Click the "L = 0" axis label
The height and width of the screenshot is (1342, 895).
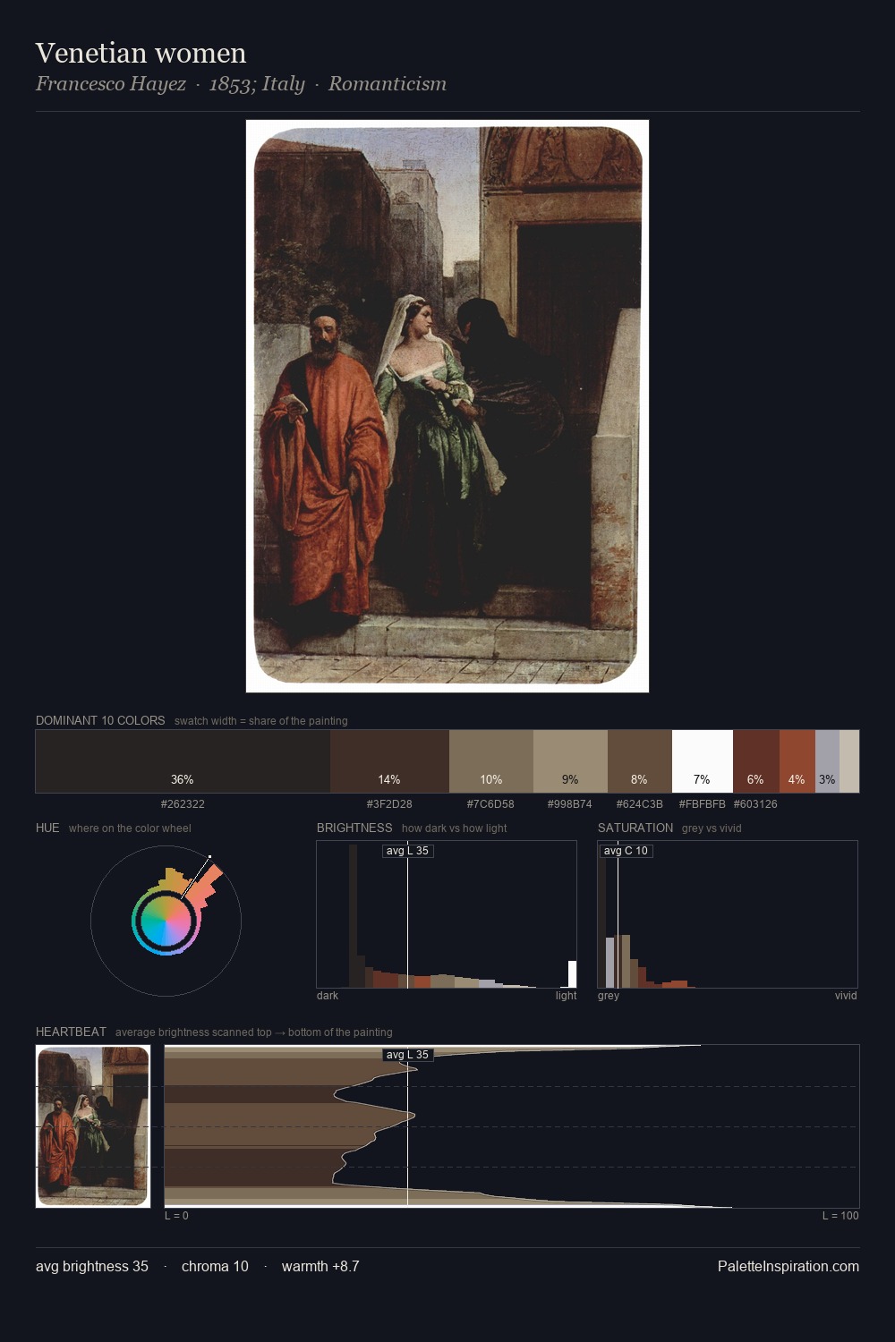point(176,1216)
